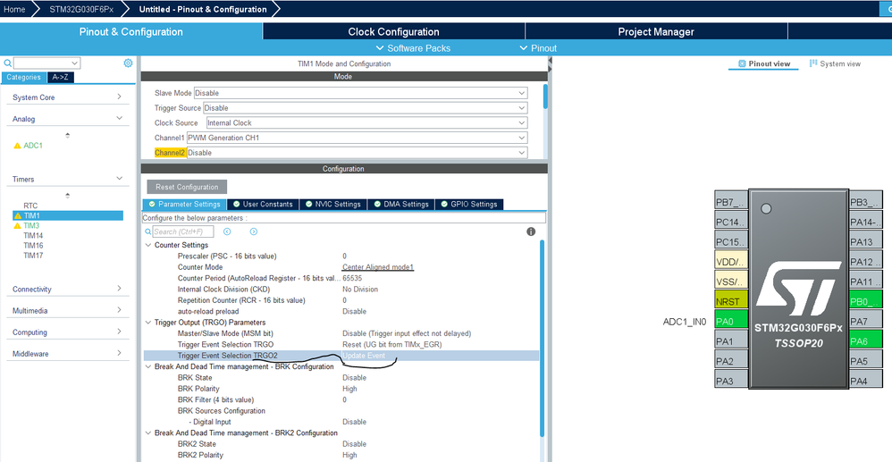Collapse BRK2 Configuration group
The height and width of the screenshot is (462, 892).
tap(148, 433)
